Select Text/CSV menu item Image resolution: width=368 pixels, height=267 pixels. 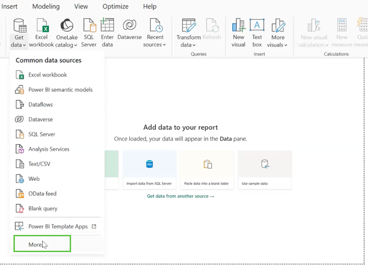(57, 164)
